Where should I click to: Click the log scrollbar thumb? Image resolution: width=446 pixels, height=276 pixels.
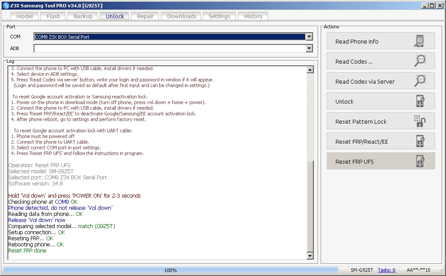coord(310,206)
